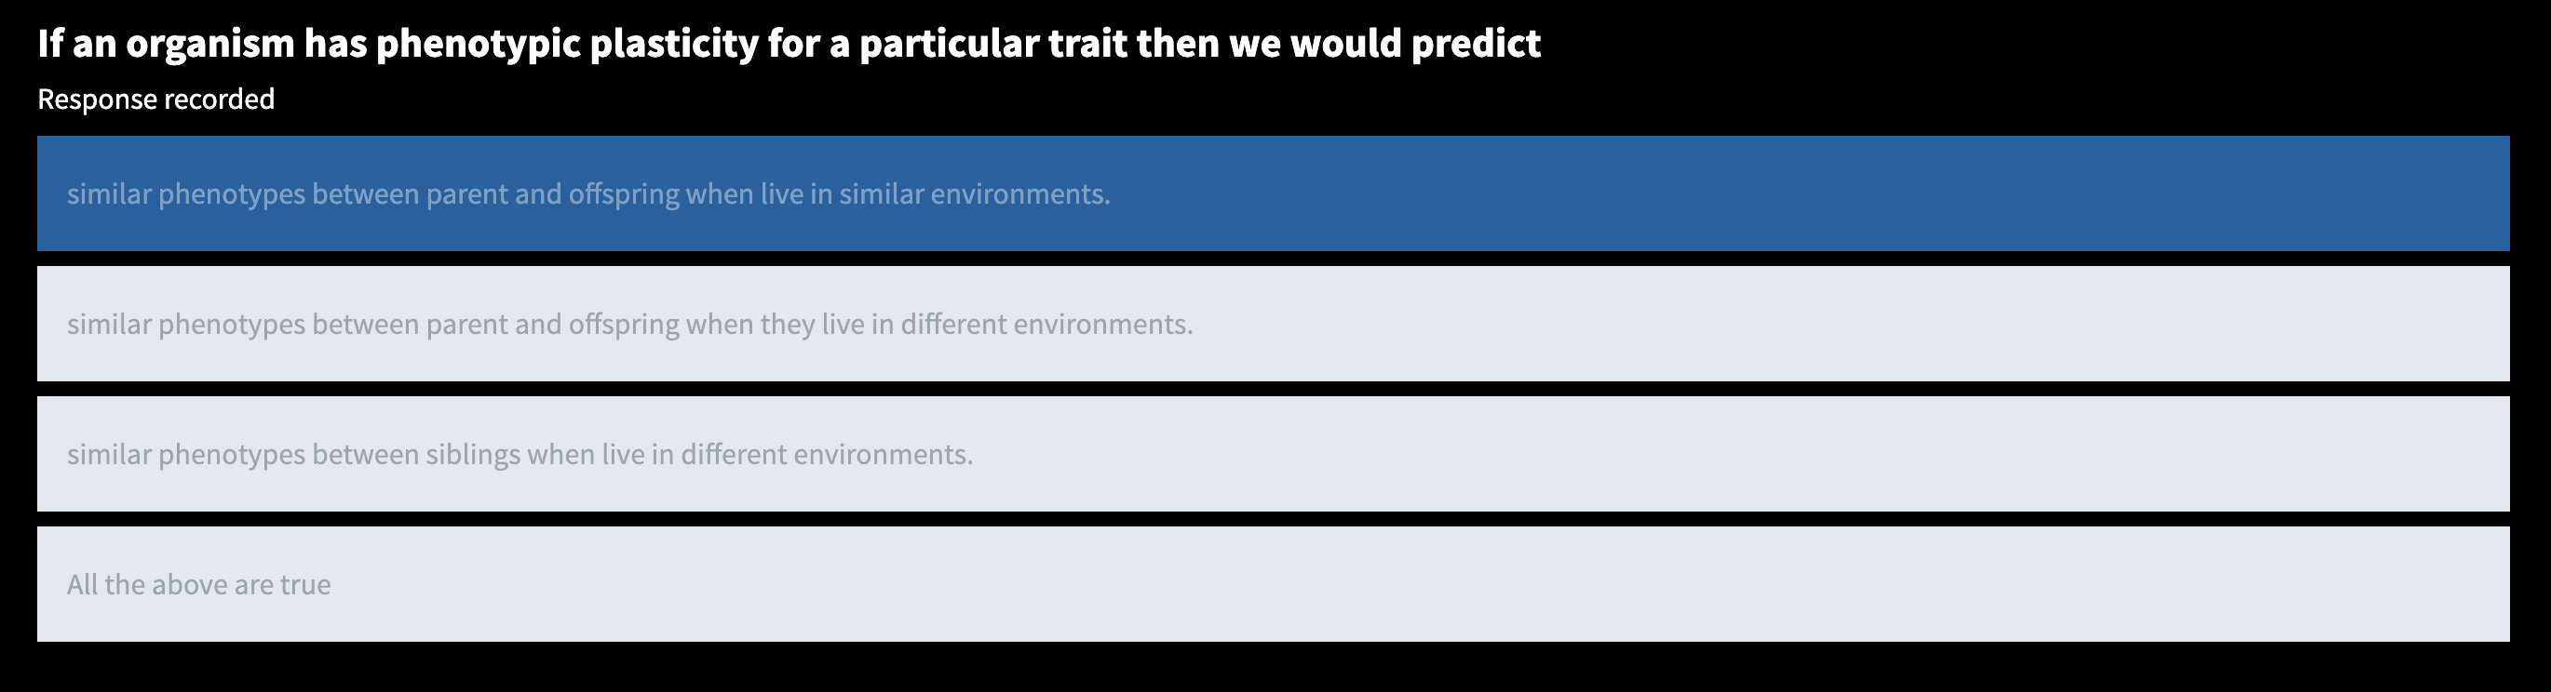The height and width of the screenshot is (692, 2551).
Task: Click the highlighted blue answer choice
Action: click(1274, 193)
